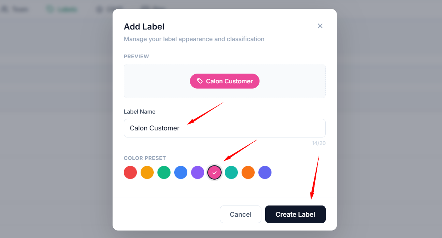The height and width of the screenshot is (238, 442).
Task: Pick the red color preset
Action: [x=130, y=172]
